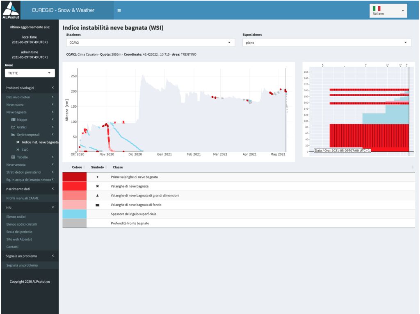420x314 pixels.
Task: Open the Area dropdown showing TUTTE
Action: point(30,73)
